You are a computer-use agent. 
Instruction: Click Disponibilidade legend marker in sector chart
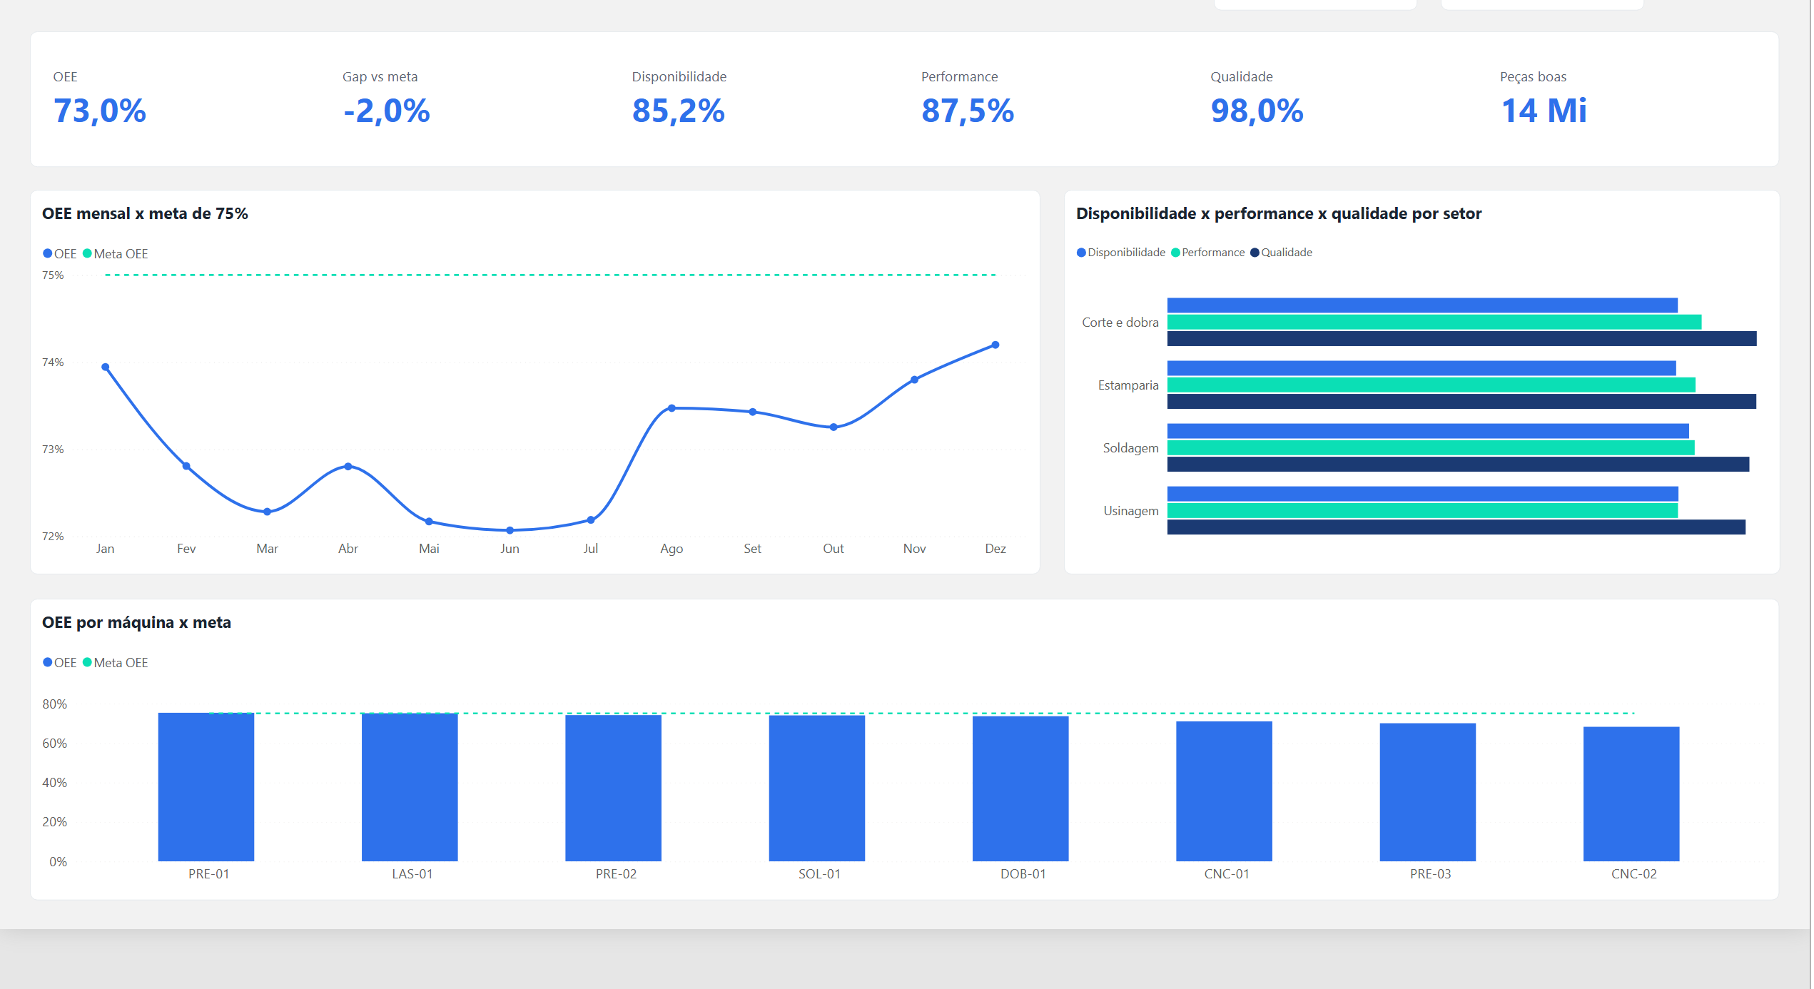pos(1081,253)
